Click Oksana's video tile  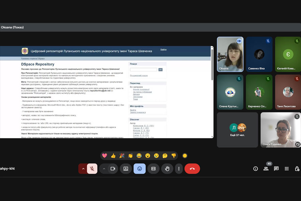pos(230,54)
